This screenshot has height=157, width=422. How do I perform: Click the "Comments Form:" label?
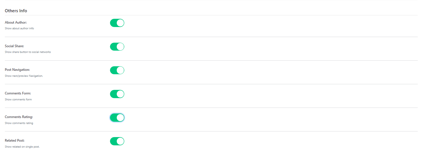tap(18, 93)
